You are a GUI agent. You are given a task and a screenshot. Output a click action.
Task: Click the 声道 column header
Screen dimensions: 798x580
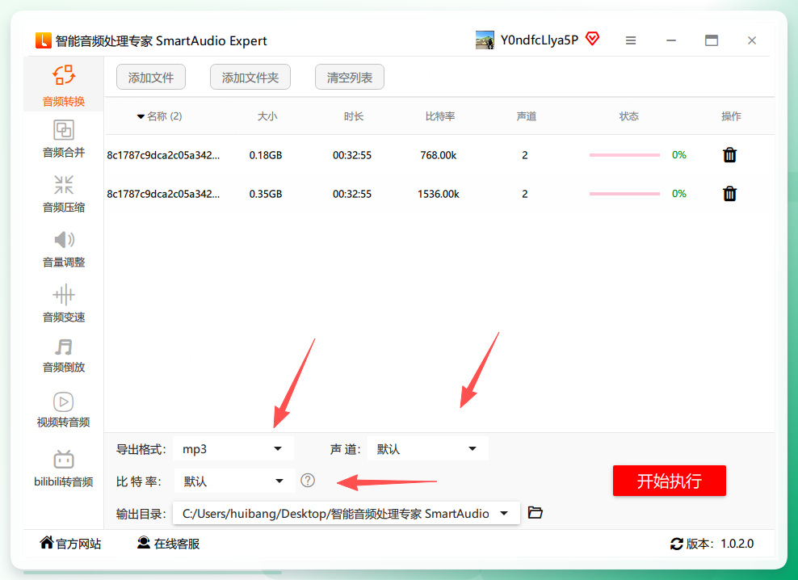pos(527,116)
